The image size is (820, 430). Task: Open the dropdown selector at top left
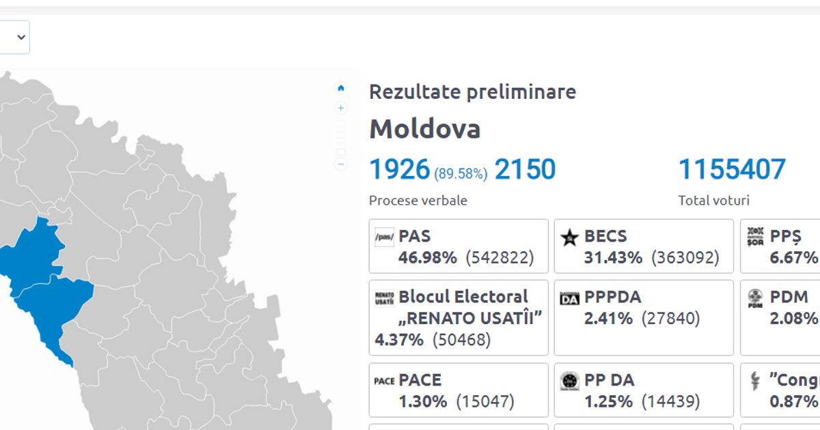click(x=14, y=37)
